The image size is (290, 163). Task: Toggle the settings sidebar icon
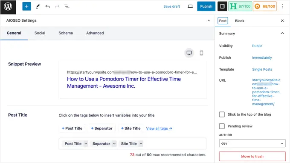(x=222, y=6)
